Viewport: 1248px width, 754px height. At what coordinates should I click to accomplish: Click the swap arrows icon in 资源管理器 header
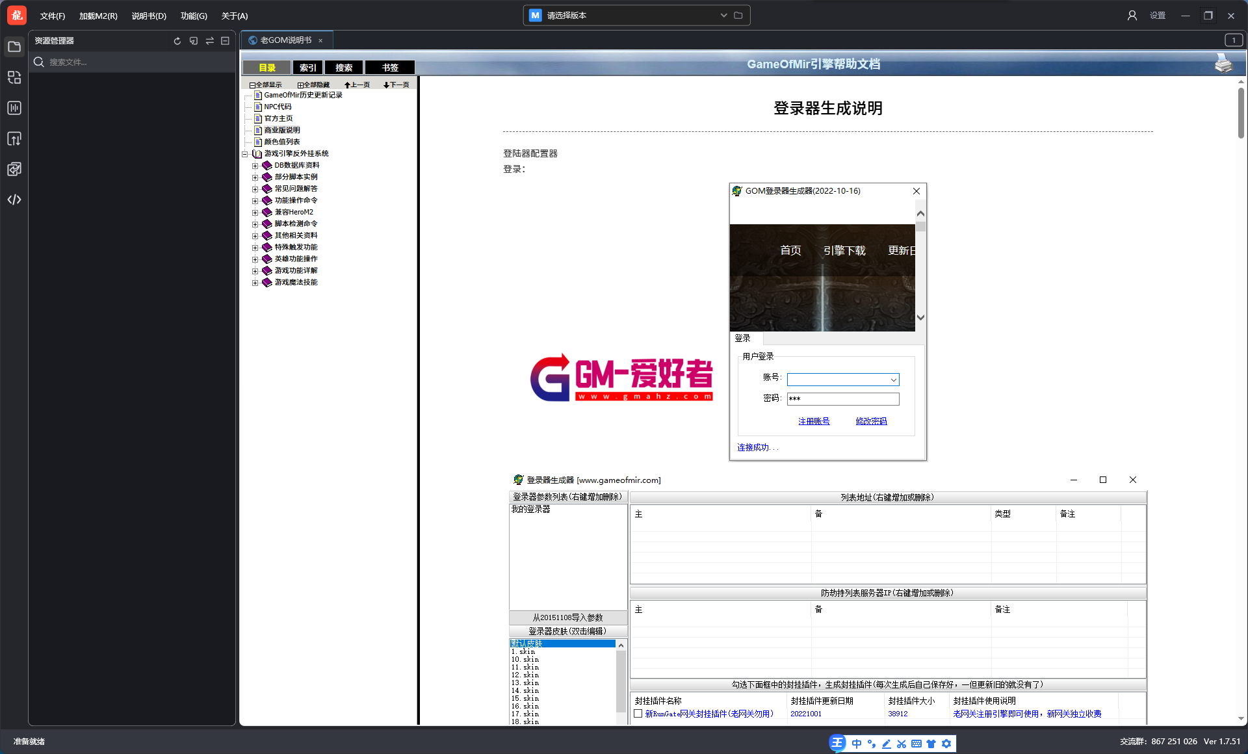tap(209, 41)
